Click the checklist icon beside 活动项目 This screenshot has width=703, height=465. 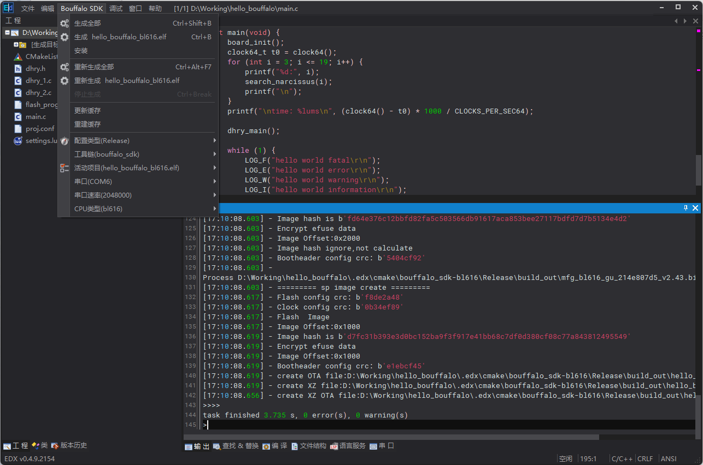coord(65,168)
